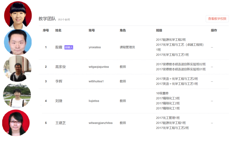The image size is (242, 145).
Task: Select the avatar photo taken outdoors with greenery
Action: pyautogui.click(x=17, y=96)
